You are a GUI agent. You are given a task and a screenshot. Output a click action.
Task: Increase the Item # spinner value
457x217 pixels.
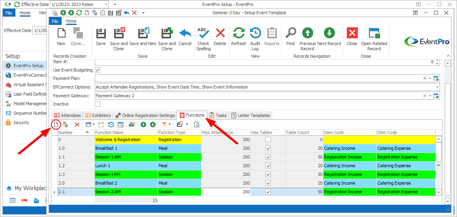pyautogui.click(x=436, y=60)
